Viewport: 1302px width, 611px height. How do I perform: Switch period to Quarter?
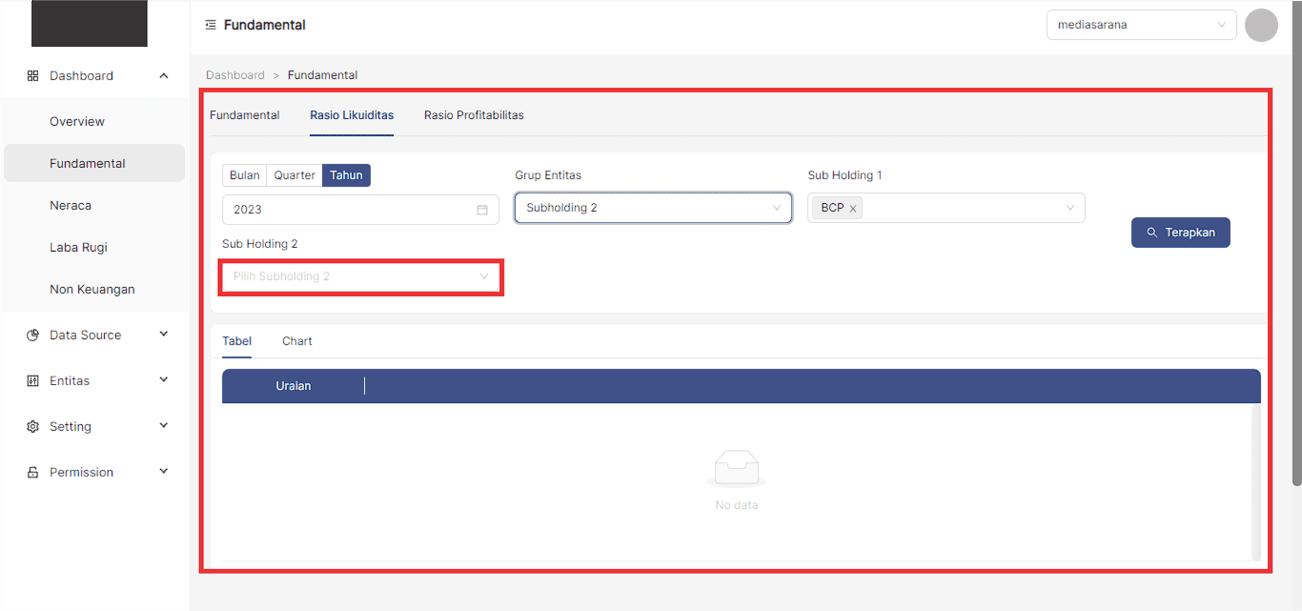[294, 175]
